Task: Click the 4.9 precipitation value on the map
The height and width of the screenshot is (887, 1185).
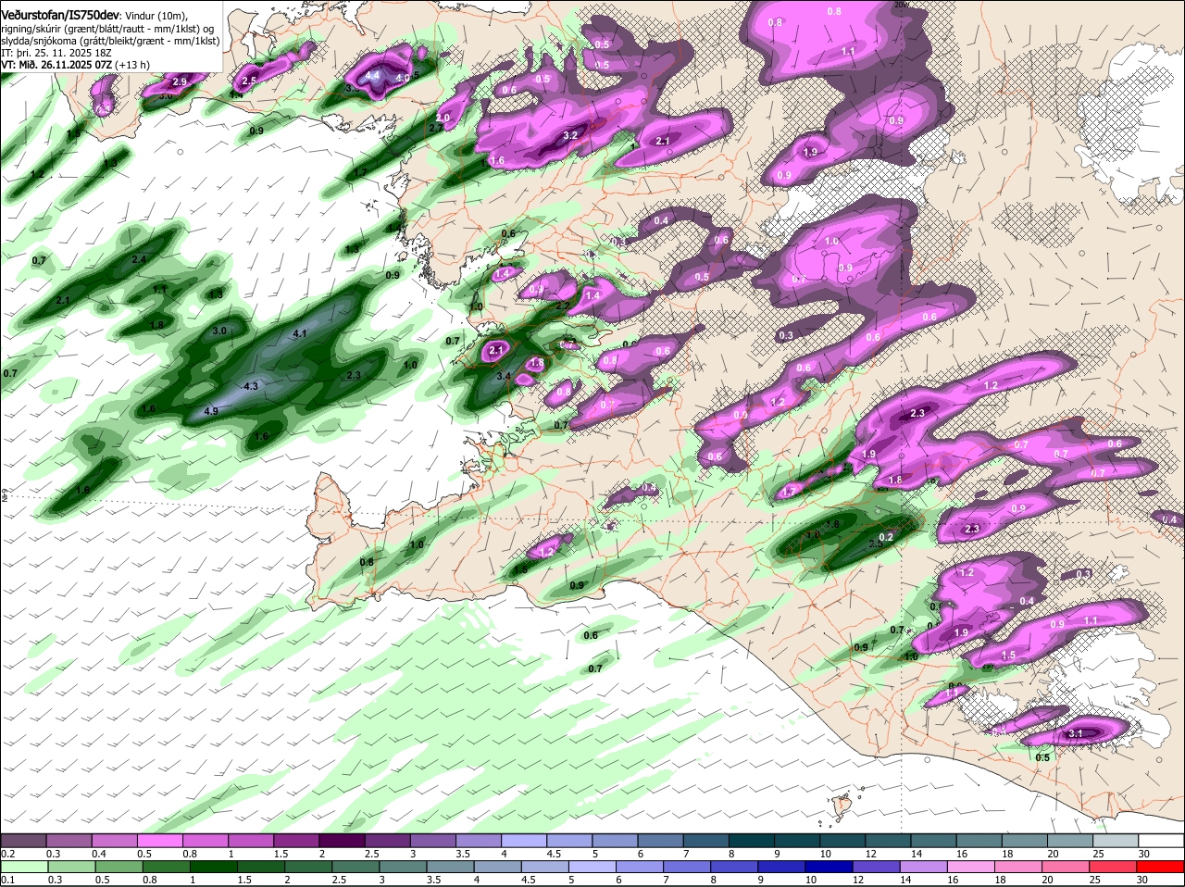Action: (210, 411)
